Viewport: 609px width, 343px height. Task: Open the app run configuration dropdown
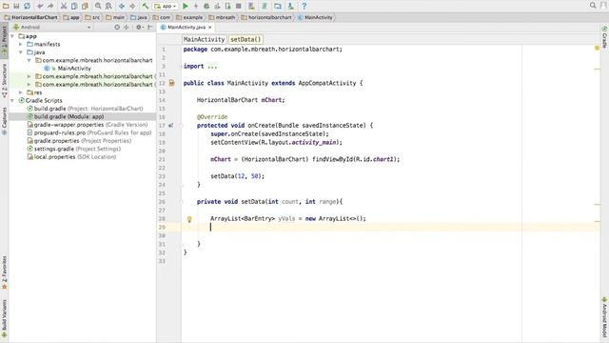166,6
